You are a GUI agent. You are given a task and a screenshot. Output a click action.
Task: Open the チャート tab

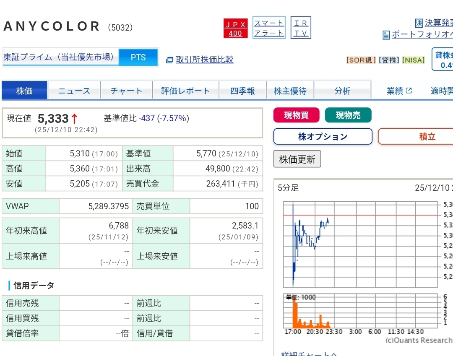click(x=126, y=91)
